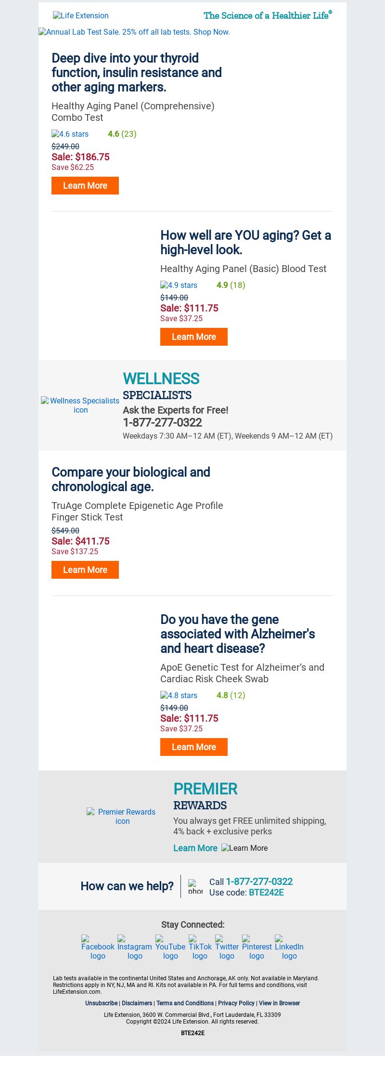
Task: Click the Premier Rewards icon
Action: click(x=122, y=816)
